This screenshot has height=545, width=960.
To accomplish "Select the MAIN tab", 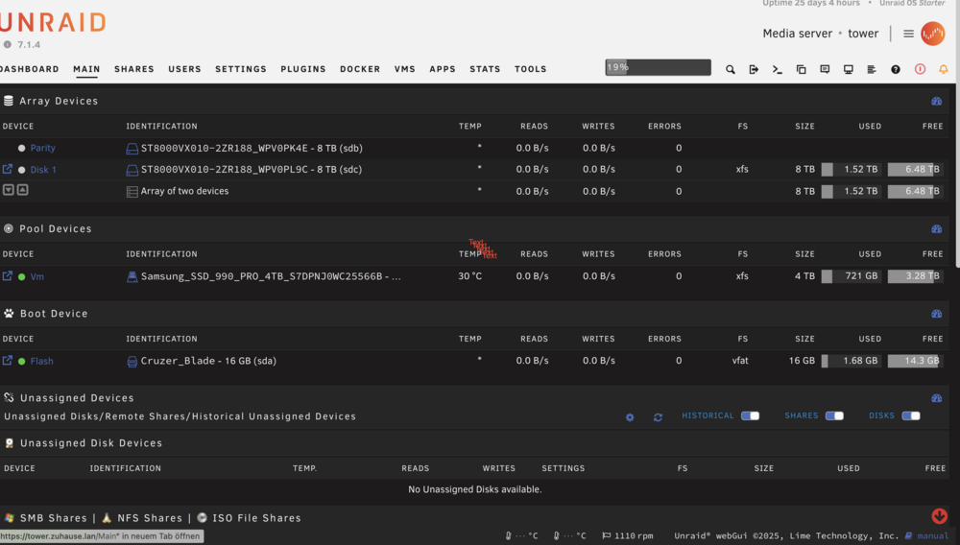I will (86, 69).
